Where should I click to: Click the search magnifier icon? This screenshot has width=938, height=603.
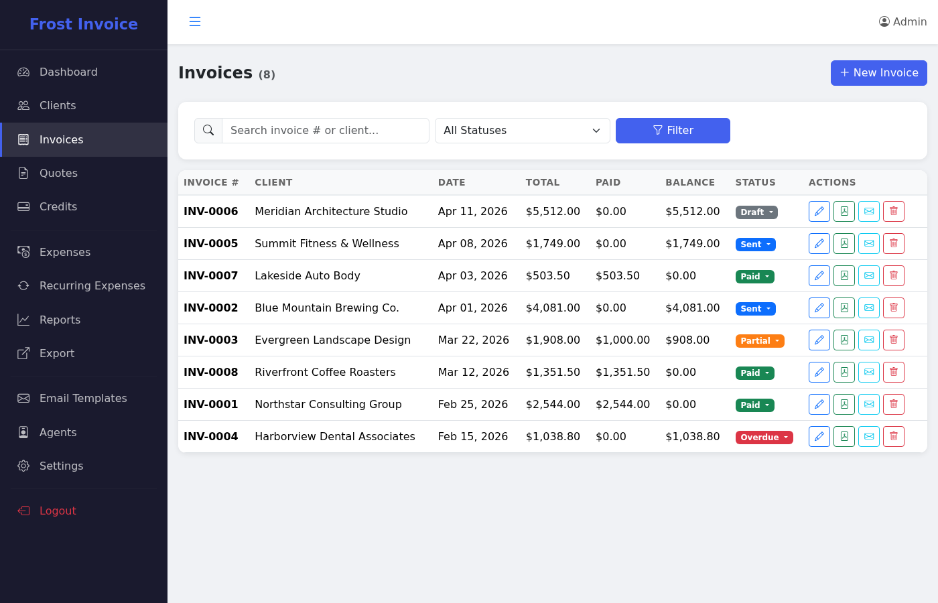tap(208, 130)
